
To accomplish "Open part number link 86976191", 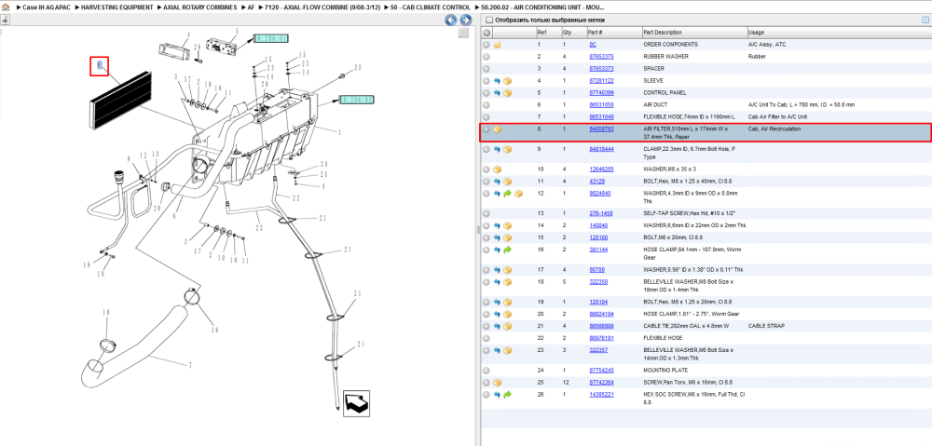I will pos(601,338).
